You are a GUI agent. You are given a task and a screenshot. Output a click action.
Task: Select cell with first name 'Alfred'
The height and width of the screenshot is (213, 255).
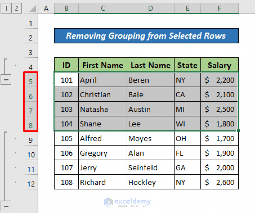[103, 138]
